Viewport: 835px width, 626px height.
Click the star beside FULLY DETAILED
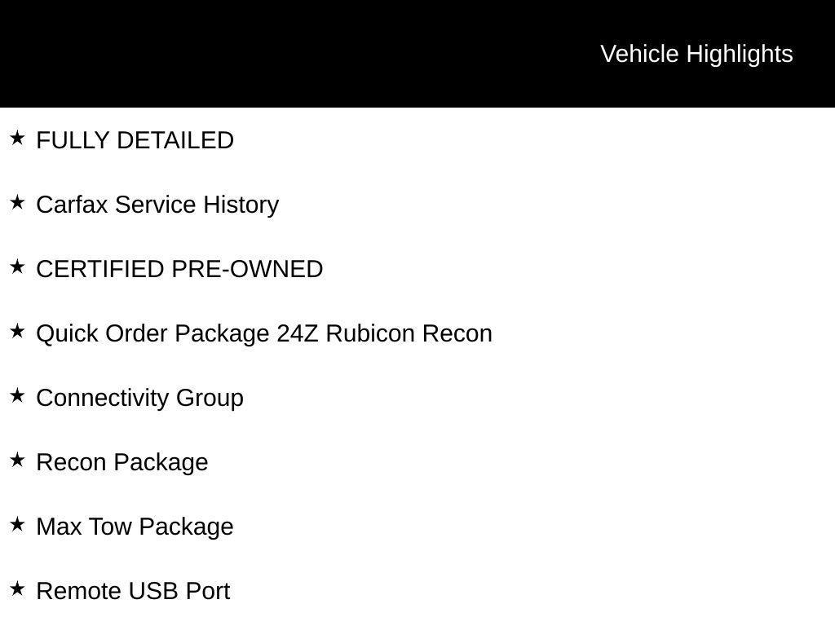[17, 139]
